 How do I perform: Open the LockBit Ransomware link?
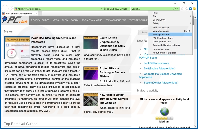pos(156,63)
